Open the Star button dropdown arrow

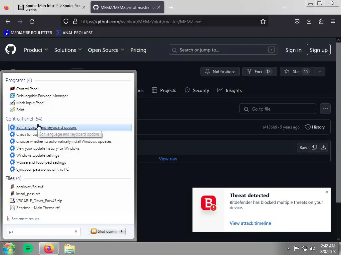coord(319,72)
